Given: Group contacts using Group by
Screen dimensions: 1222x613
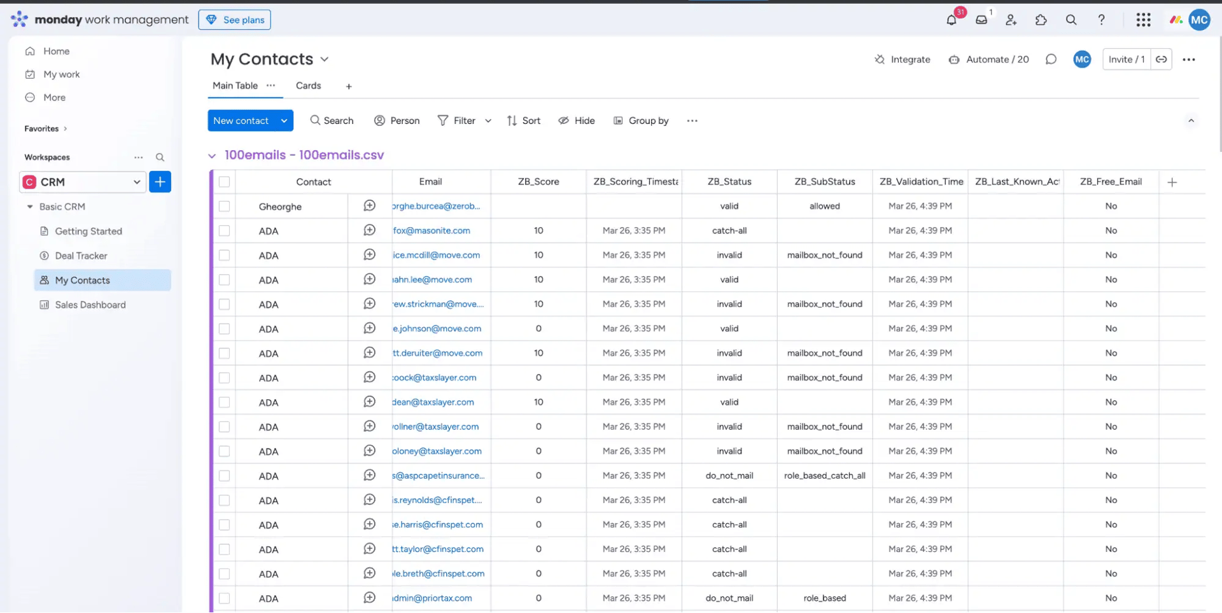Looking at the screenshot, I should click(641, 120).
